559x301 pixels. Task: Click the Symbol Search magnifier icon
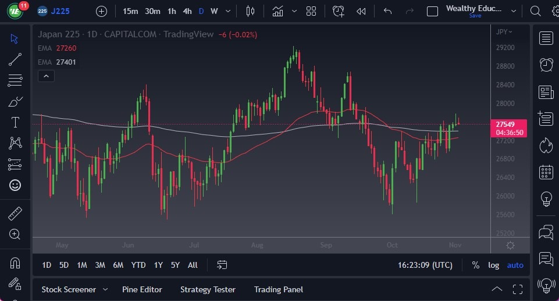tap(536, 11)
